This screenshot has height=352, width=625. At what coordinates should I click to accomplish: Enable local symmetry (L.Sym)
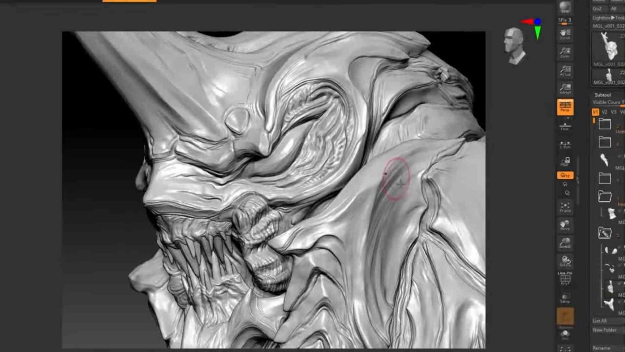[565, 144]
